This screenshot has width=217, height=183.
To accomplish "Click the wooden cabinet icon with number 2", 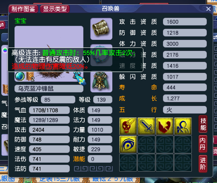I will pyautogui.click(x=30, y=77).
